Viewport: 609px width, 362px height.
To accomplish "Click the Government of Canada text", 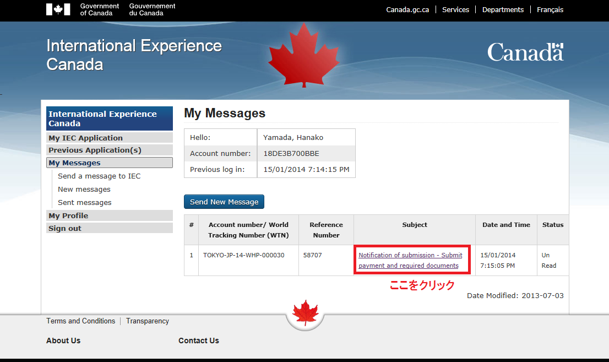I will point(100,10).
